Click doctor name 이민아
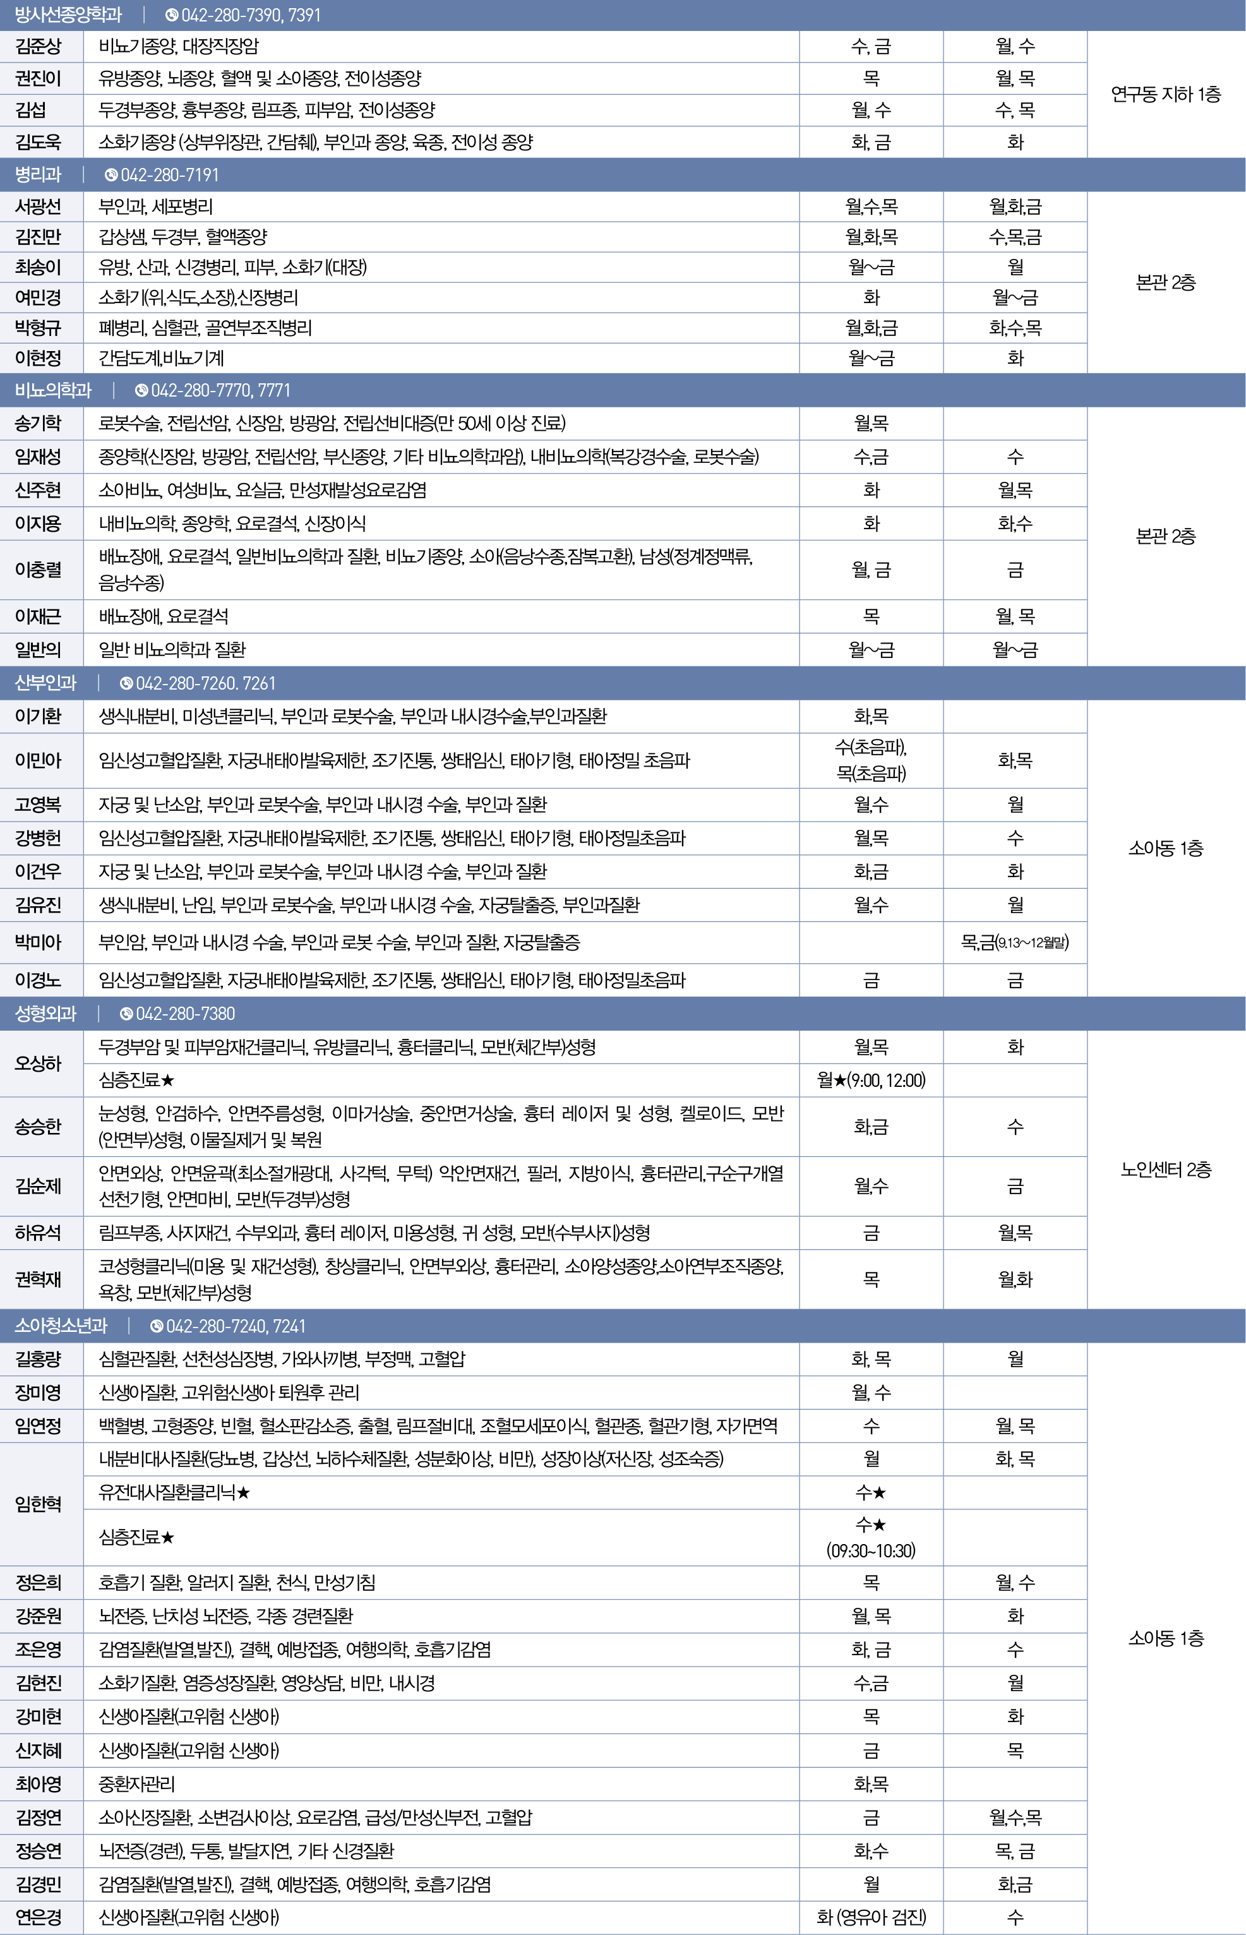This screenshot has height=1935, width=1246. 38,760
